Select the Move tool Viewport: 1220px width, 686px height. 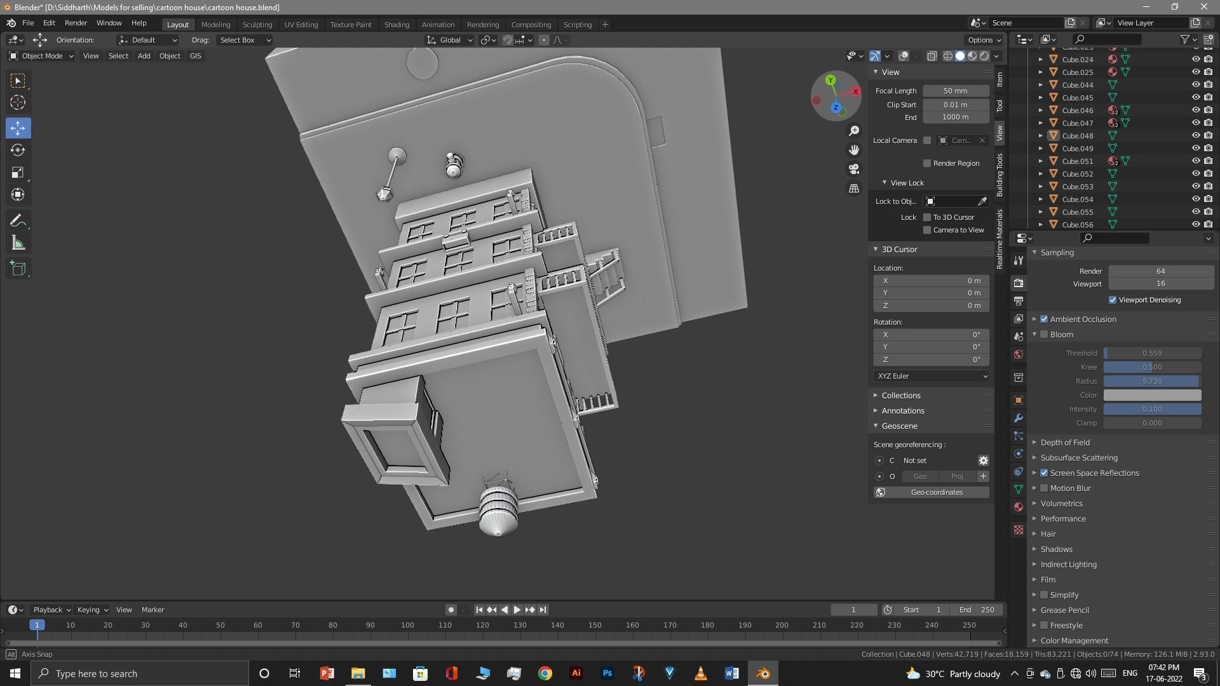(x=18, y=128)
